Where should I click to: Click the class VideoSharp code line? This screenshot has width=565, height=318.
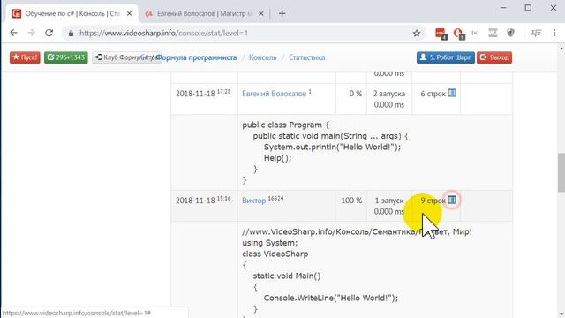coord(275,254)
